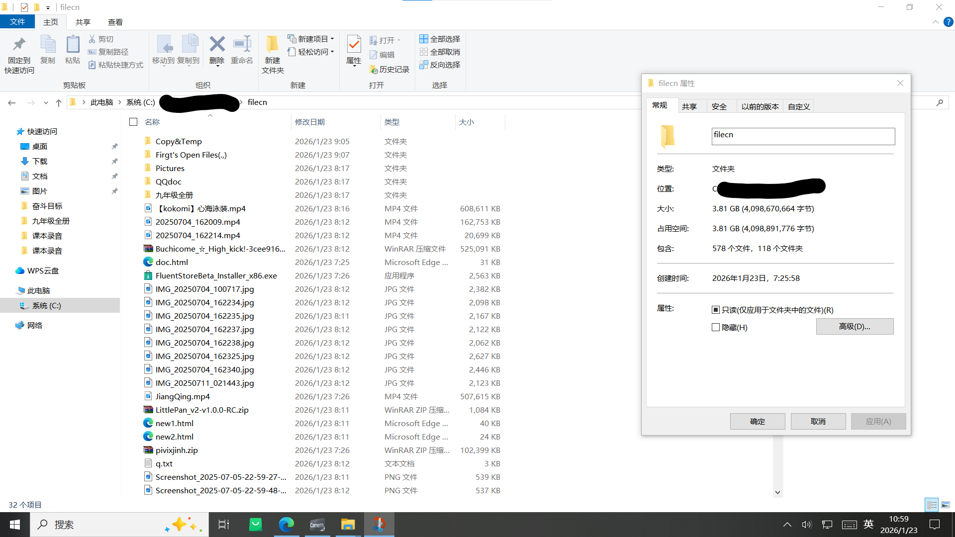955x537 pixels.
Task: Switch to the Security tab in properties
Action: 719,106
